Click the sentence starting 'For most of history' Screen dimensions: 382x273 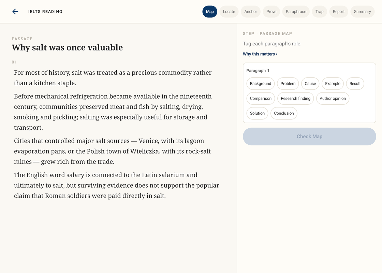113,78
